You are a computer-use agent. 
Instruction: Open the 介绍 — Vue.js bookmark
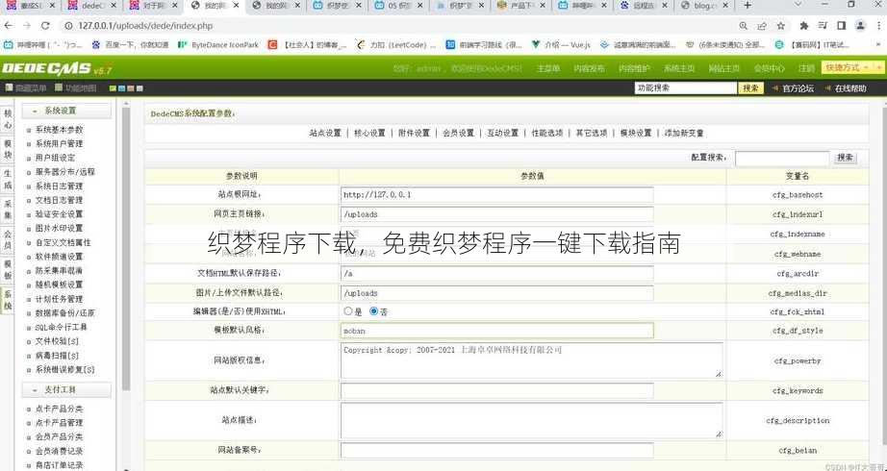pyautogui.click(x=561, y=44)
